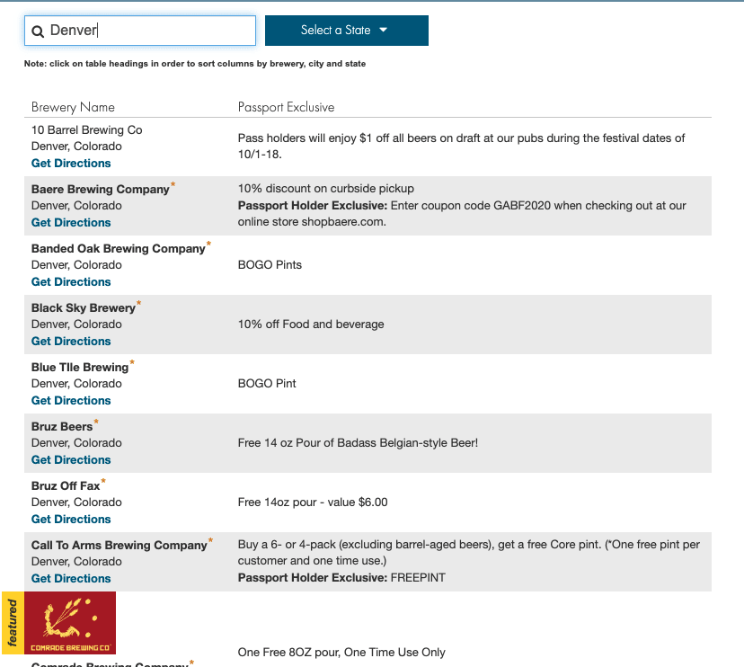744x667 pixels.
Task: Click the $1 off all beers offer text
Action: tap(461, 147)
